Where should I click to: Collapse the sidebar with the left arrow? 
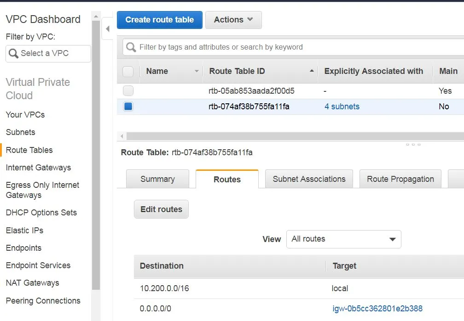click(108, 29)
